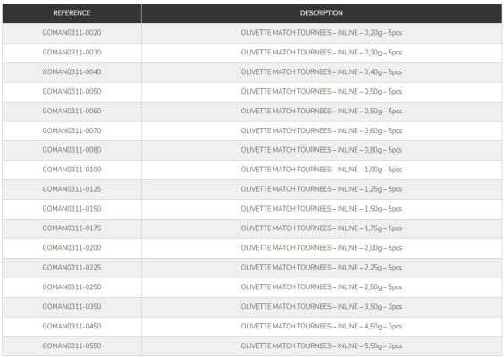Click the 1,50g 5pcs description row
Image resolution: width=504 pixels, height=357 pixels.
322,209
